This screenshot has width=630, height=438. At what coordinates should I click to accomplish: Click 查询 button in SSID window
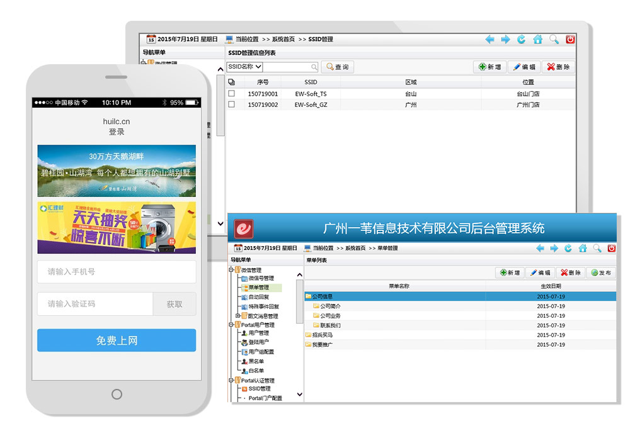(x=338, y=67)
